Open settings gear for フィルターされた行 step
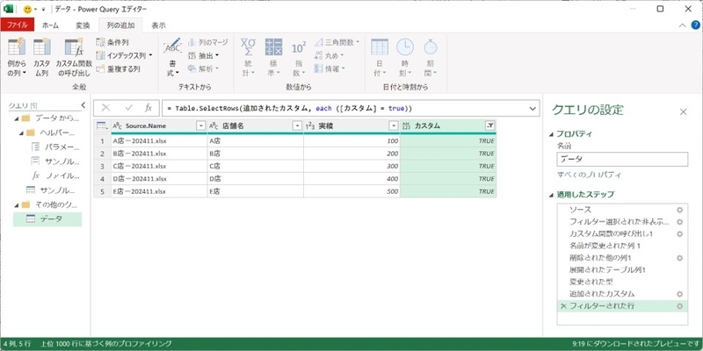The height and width of the screenshot is (351, 703). point(679,306)
